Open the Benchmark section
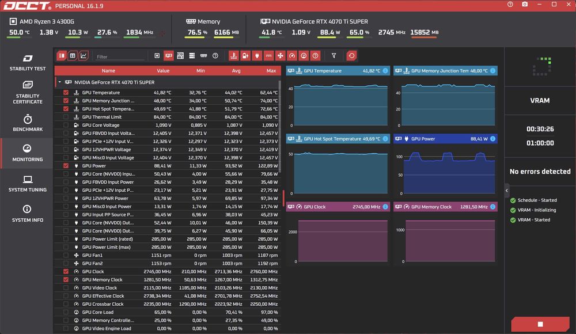Screen dimensions: 576x334 pyautogui.click(x=28, y=123)
